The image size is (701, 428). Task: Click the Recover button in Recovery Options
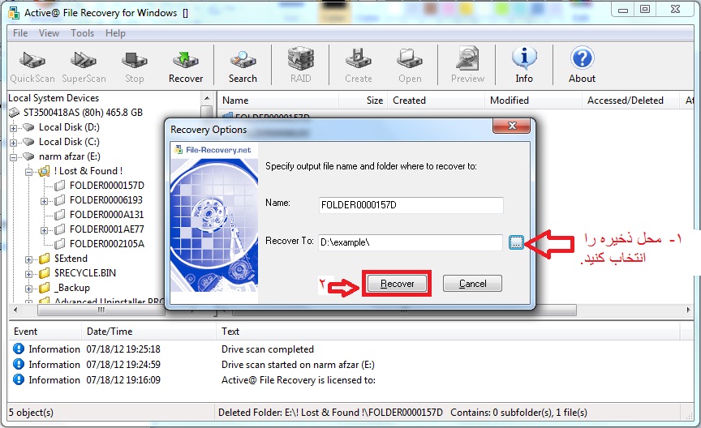397,284
